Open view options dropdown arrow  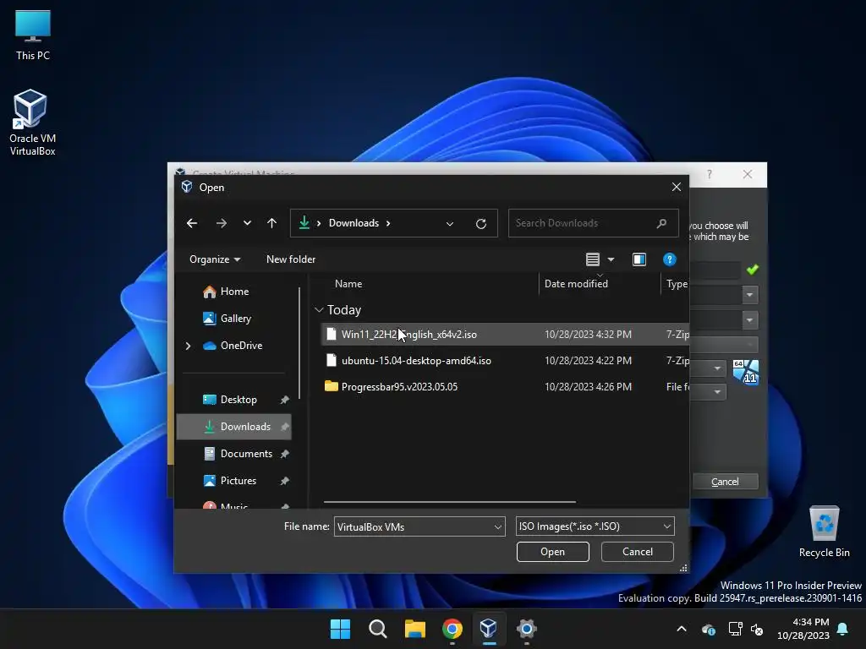(x=611, y=259)
